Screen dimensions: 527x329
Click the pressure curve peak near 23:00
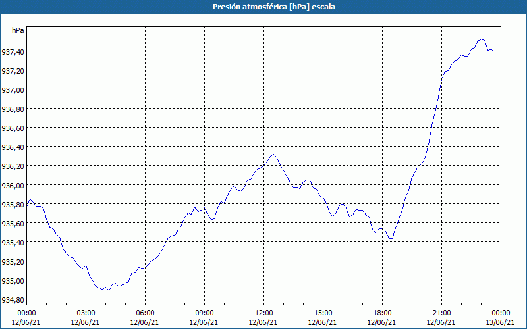482,39
